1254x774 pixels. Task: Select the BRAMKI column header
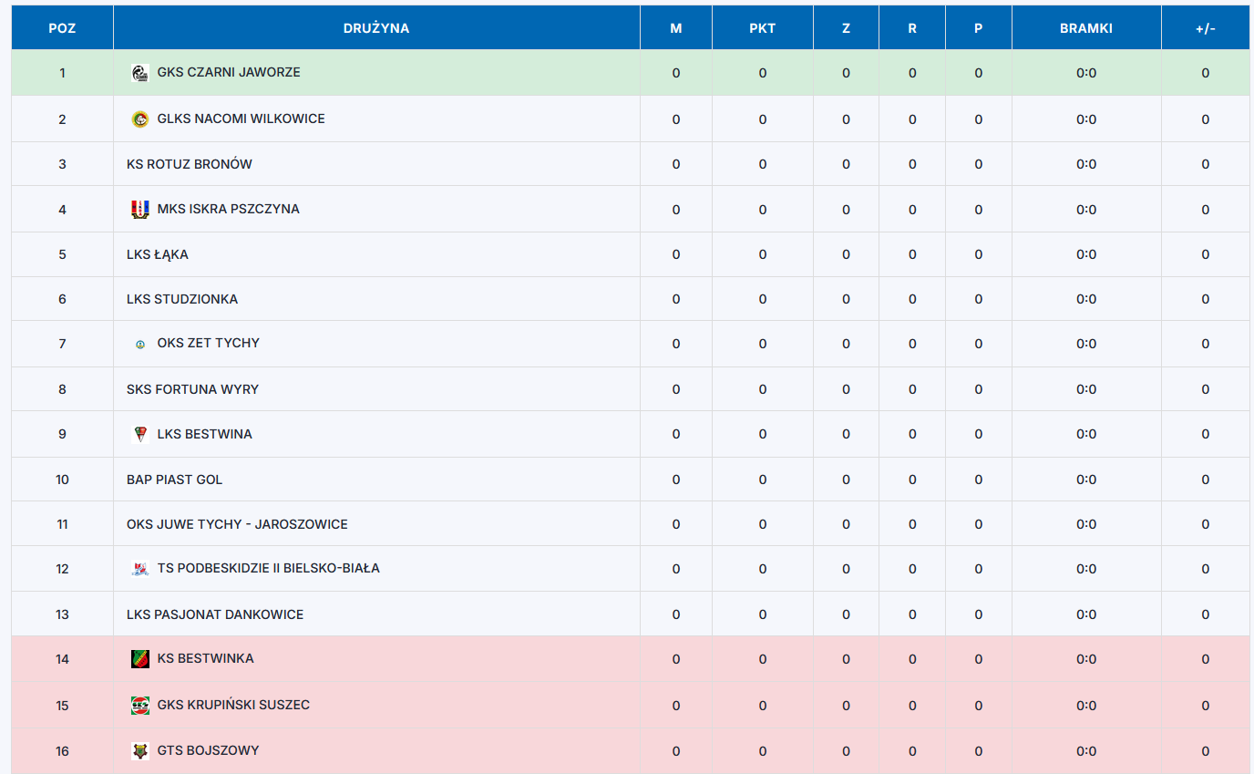[x=1086, y=28]
